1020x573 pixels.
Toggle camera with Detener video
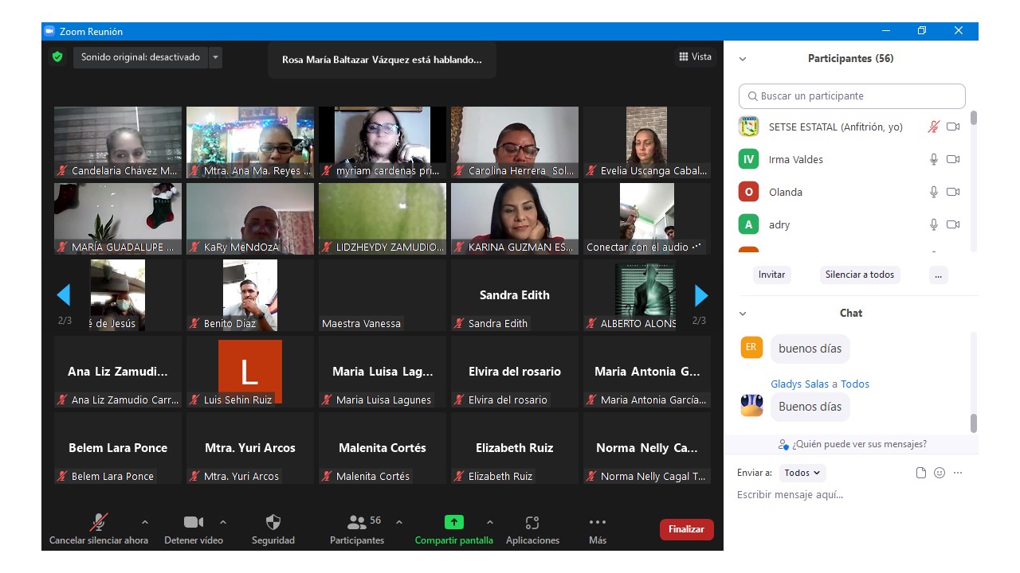(x=193, y=523)
